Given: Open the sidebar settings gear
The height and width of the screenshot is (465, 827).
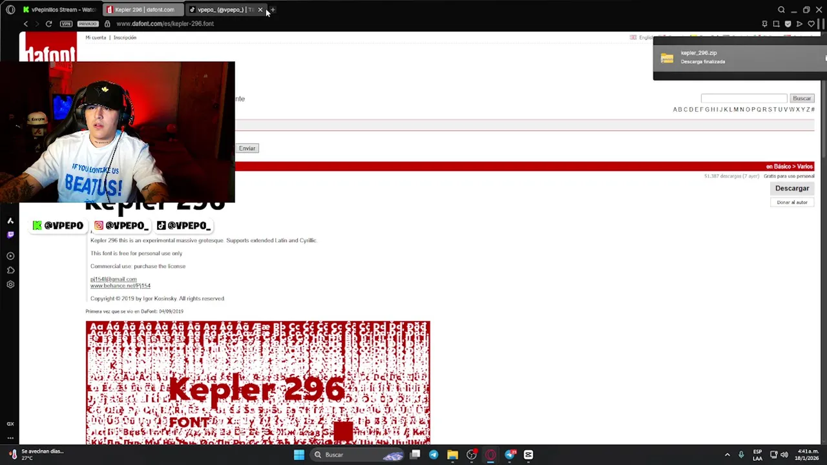Looking at the screenshot, I should [x=10, y=285].
